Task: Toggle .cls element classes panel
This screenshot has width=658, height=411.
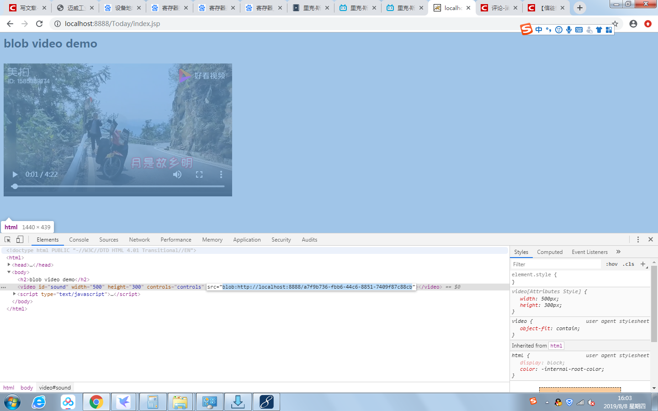Action: tap(629, 264)
